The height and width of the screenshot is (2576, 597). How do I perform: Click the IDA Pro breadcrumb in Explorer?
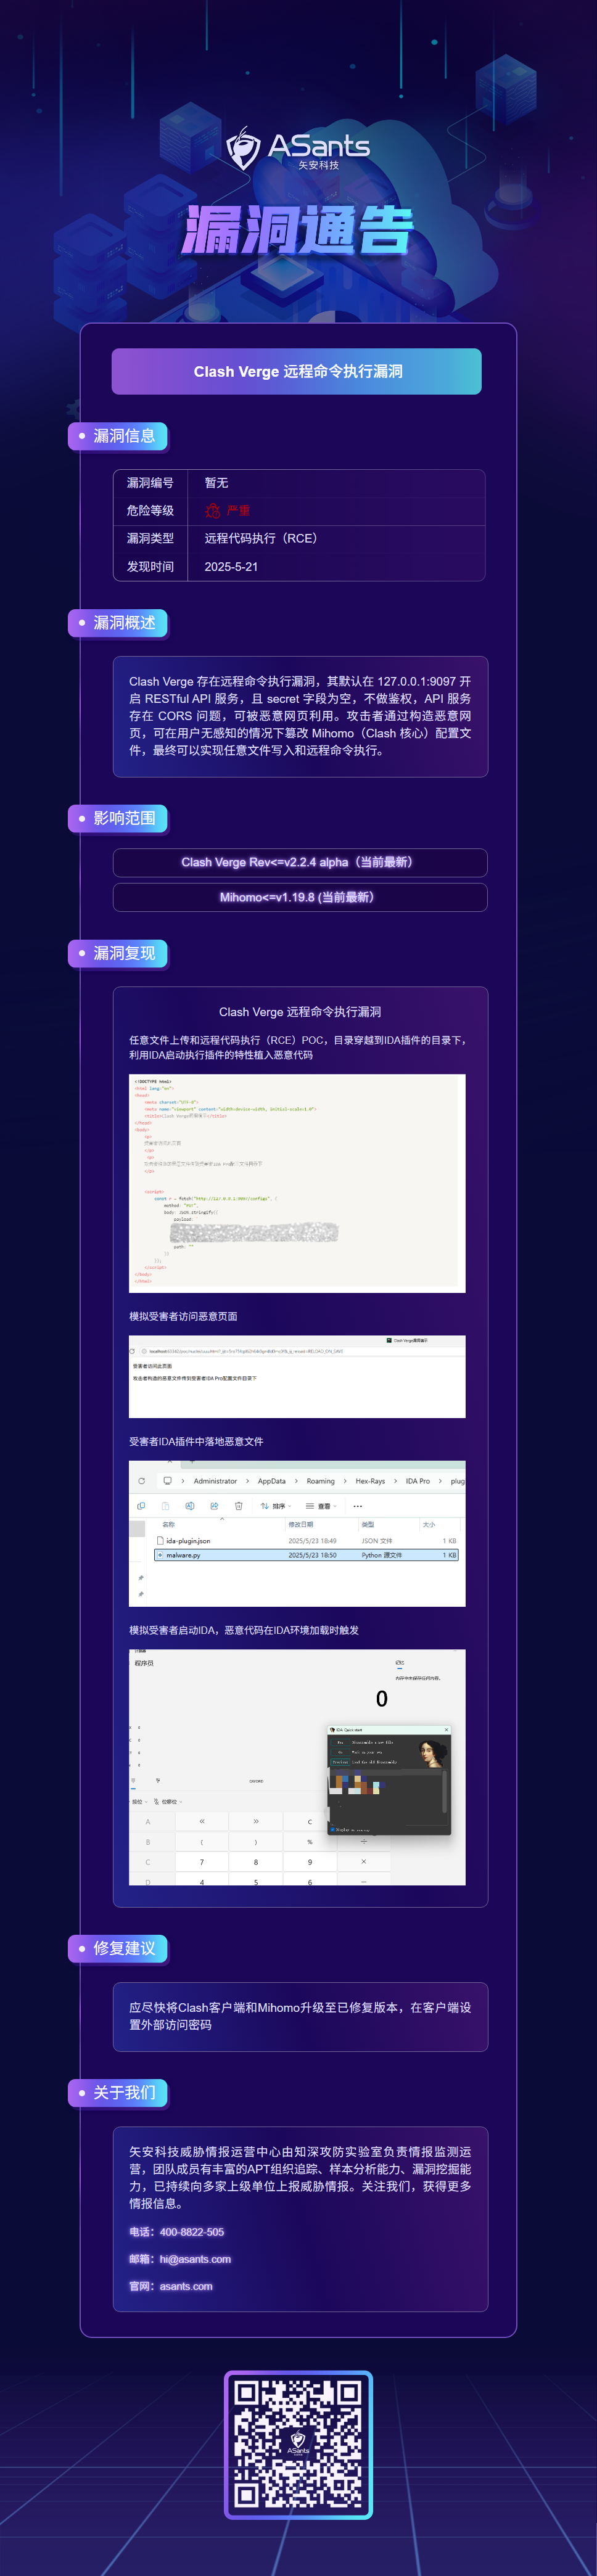(x=418, y=1481)
